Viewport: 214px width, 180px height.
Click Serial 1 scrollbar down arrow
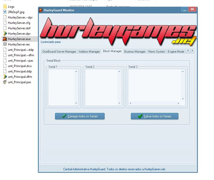point(76,103)
